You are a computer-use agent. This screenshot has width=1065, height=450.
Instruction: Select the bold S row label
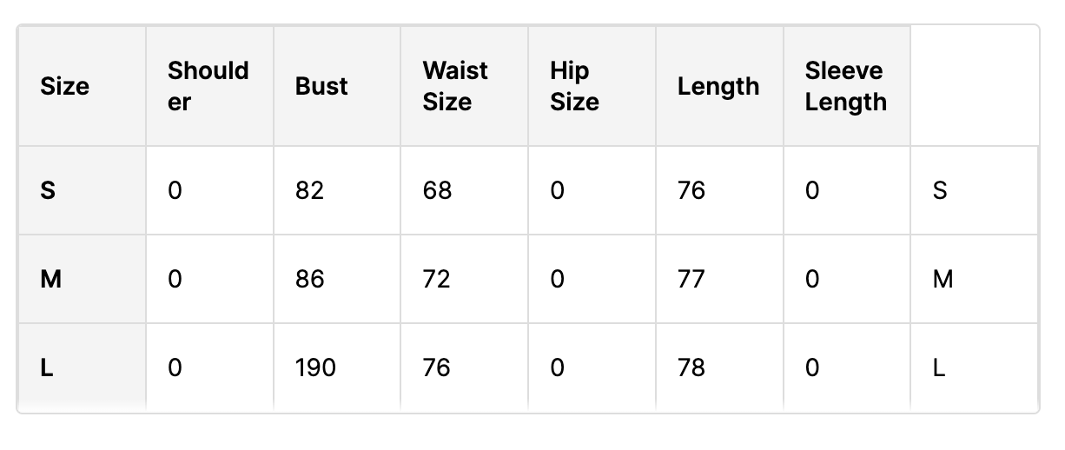coord(48,190)
